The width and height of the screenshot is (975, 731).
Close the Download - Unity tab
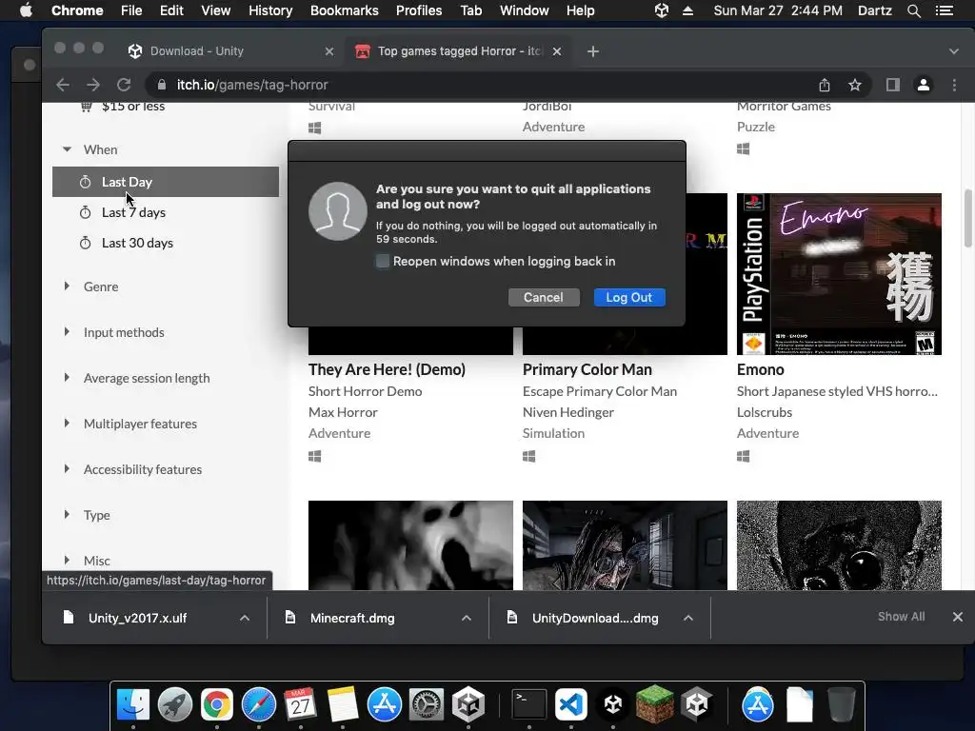click(x=328, y=51)
